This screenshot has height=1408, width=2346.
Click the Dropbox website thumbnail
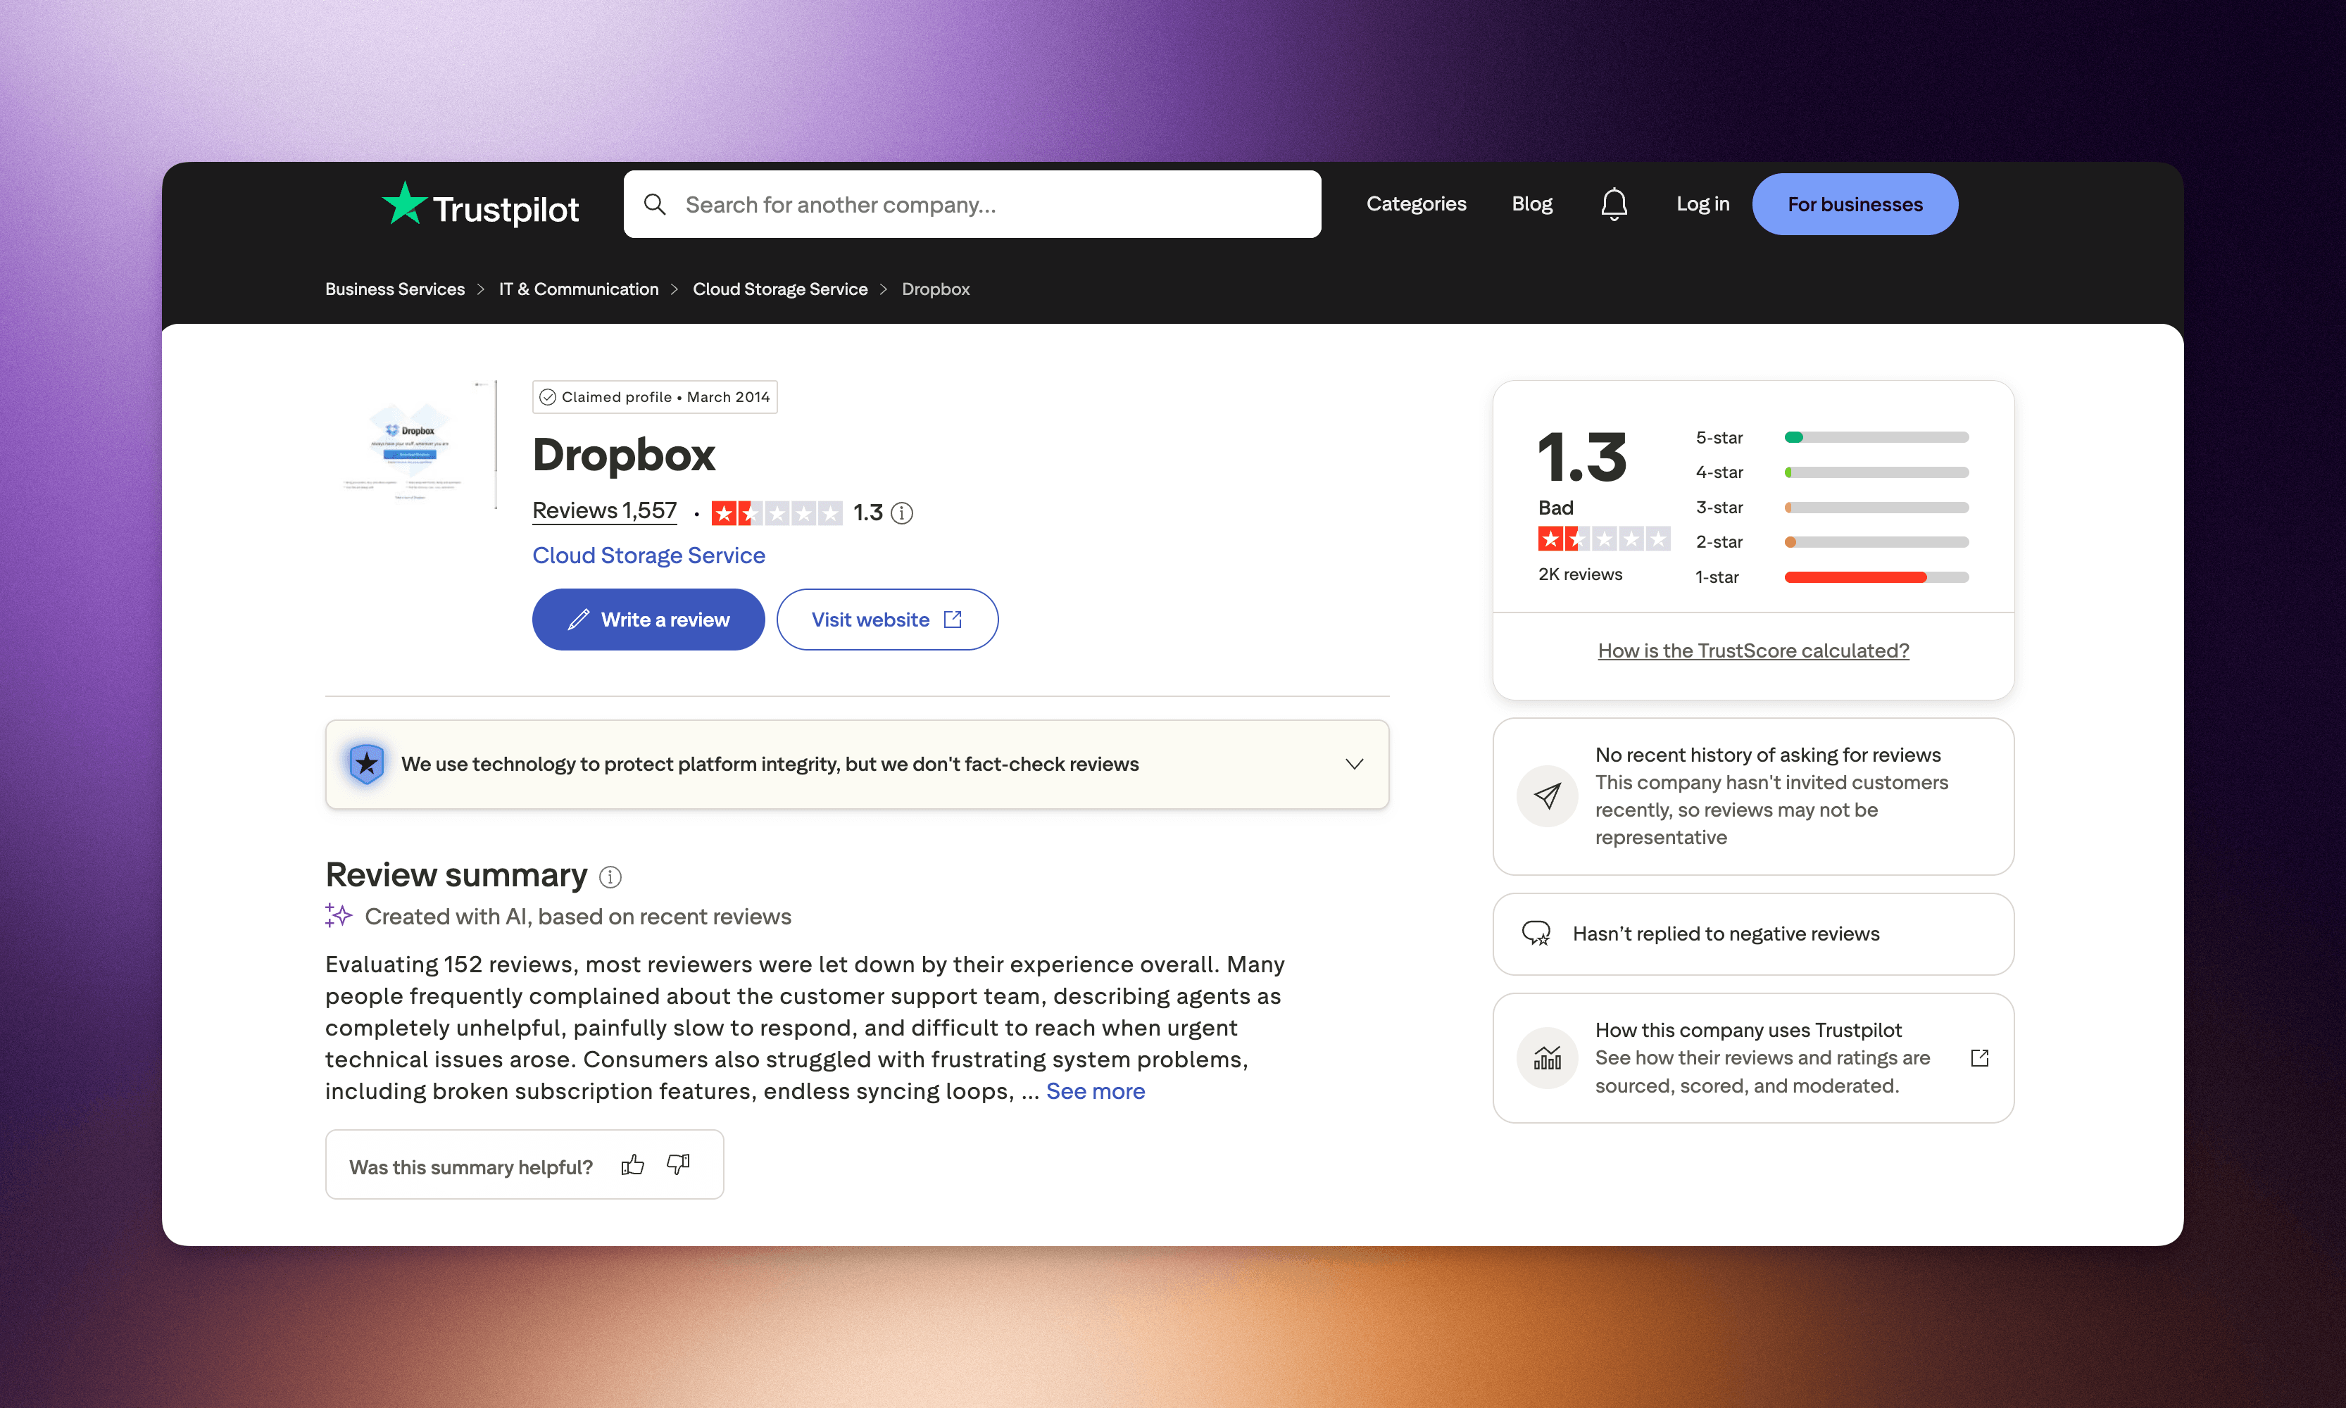412,446
